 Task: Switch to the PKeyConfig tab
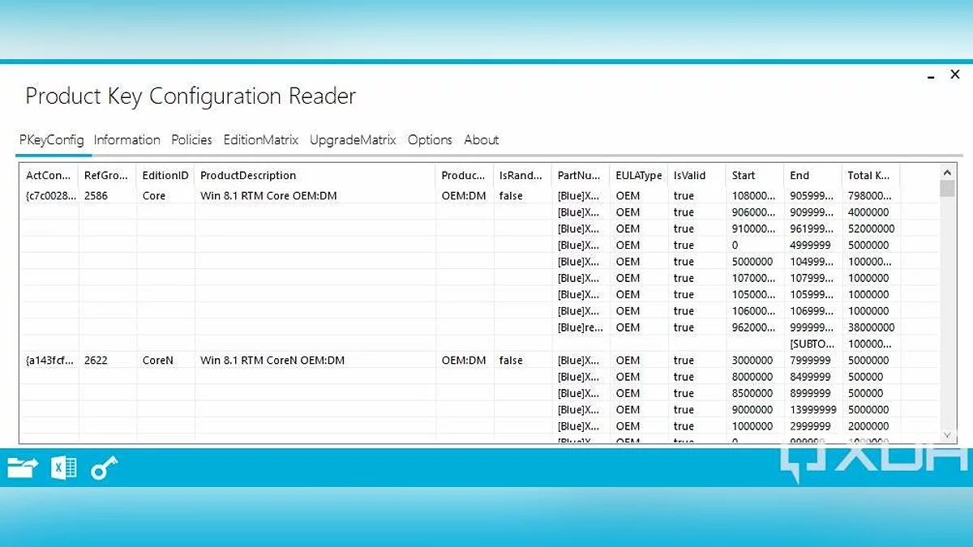tap(52, 139)
